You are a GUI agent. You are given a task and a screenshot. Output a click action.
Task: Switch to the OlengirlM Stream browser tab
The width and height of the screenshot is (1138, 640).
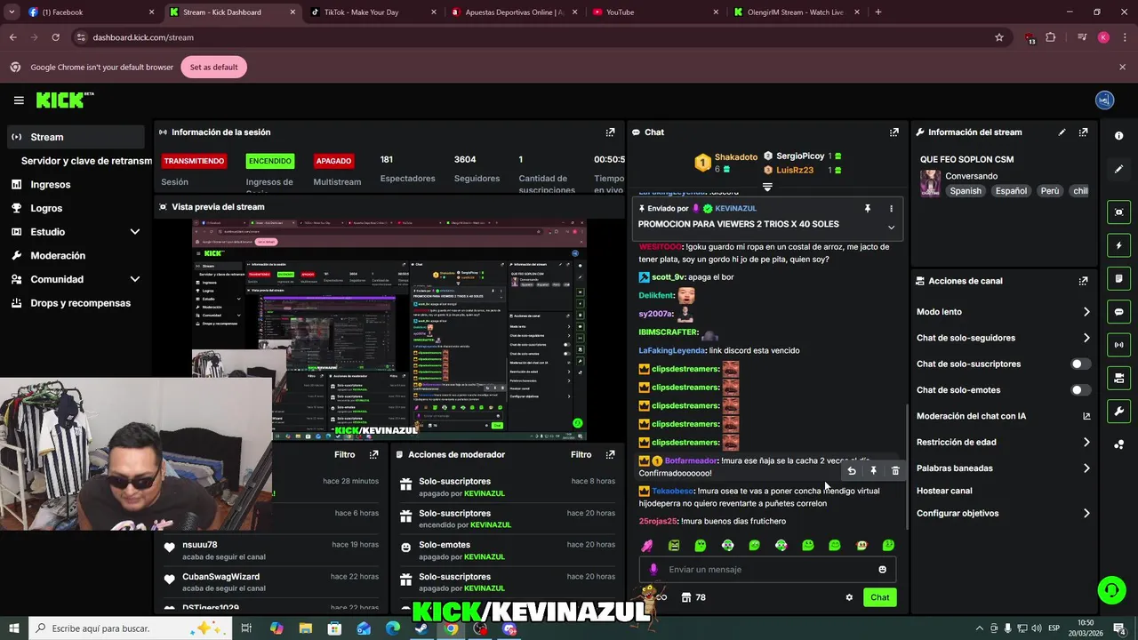click(796, 12)
